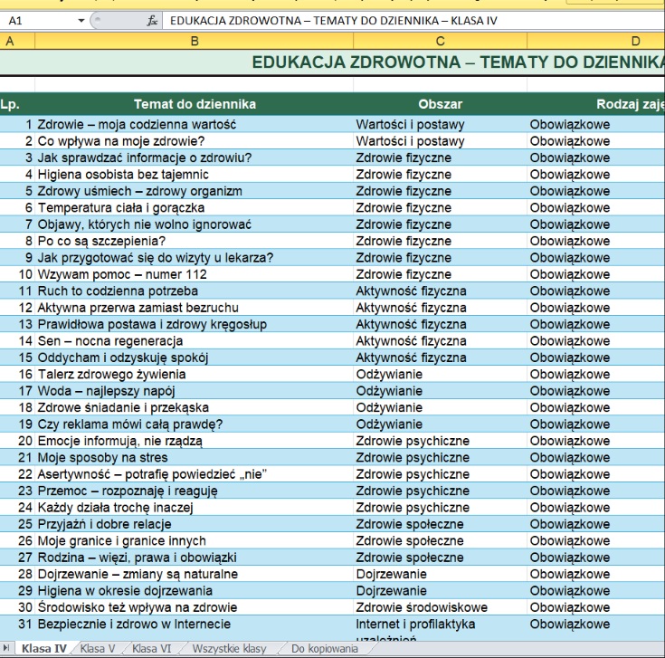
Task: Select cell 'Prawidłowa postawa i zdrowy kręgosłup'
Action: coord(195,324)
